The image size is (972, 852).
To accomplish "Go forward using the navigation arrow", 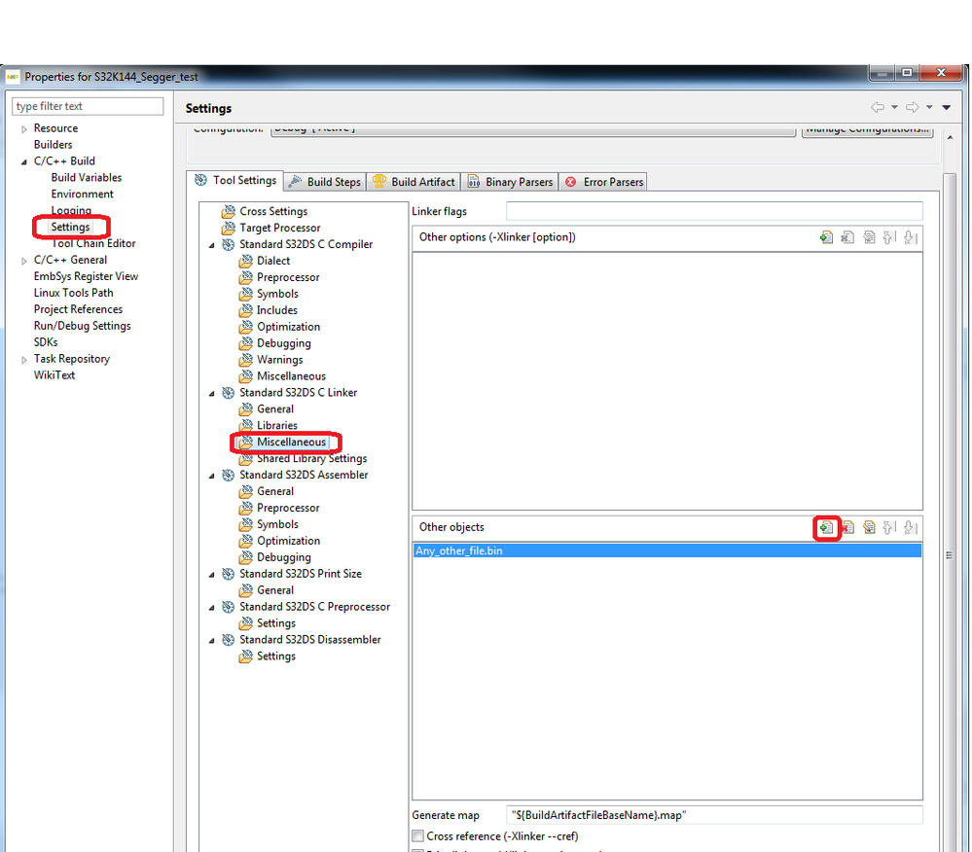I will 912,107.
